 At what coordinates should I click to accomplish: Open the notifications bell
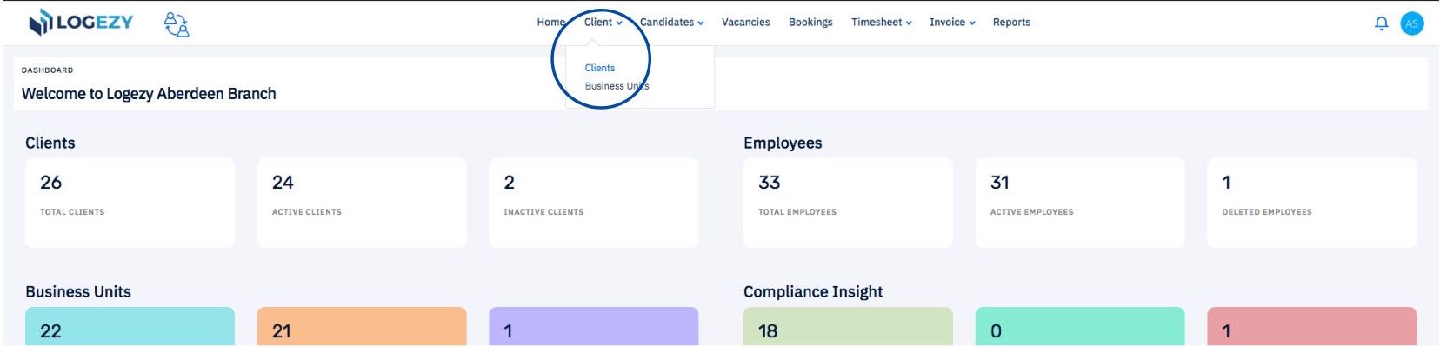[x=1381, y=23]
